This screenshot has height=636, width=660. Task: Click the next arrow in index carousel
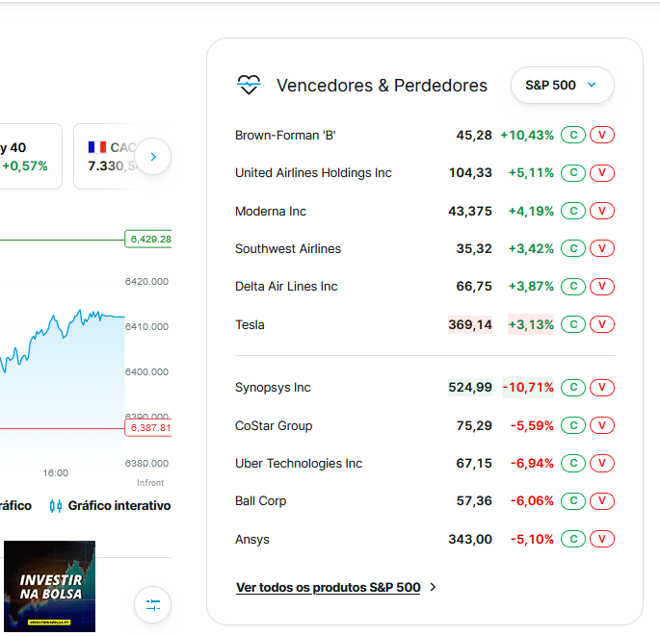(x=153, y=157)
